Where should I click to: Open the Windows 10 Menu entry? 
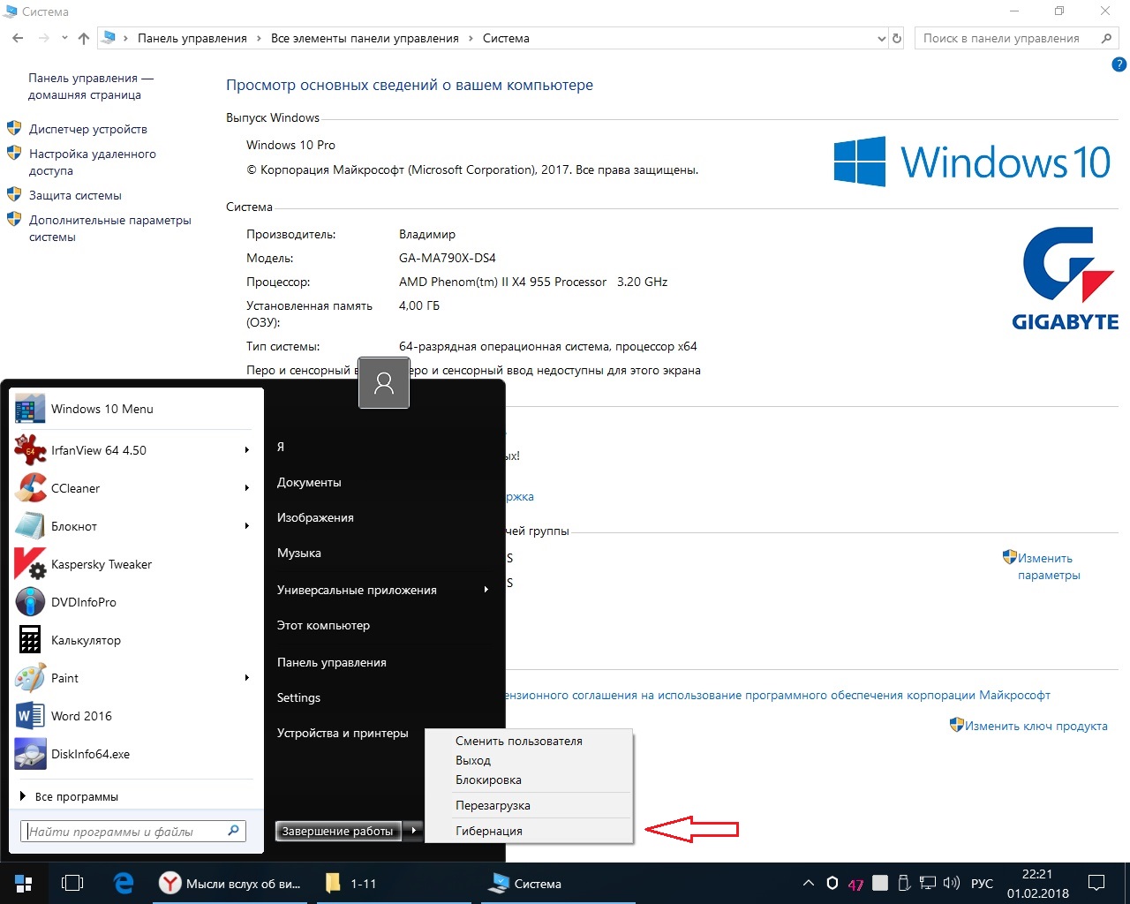(x=134, y=409)
